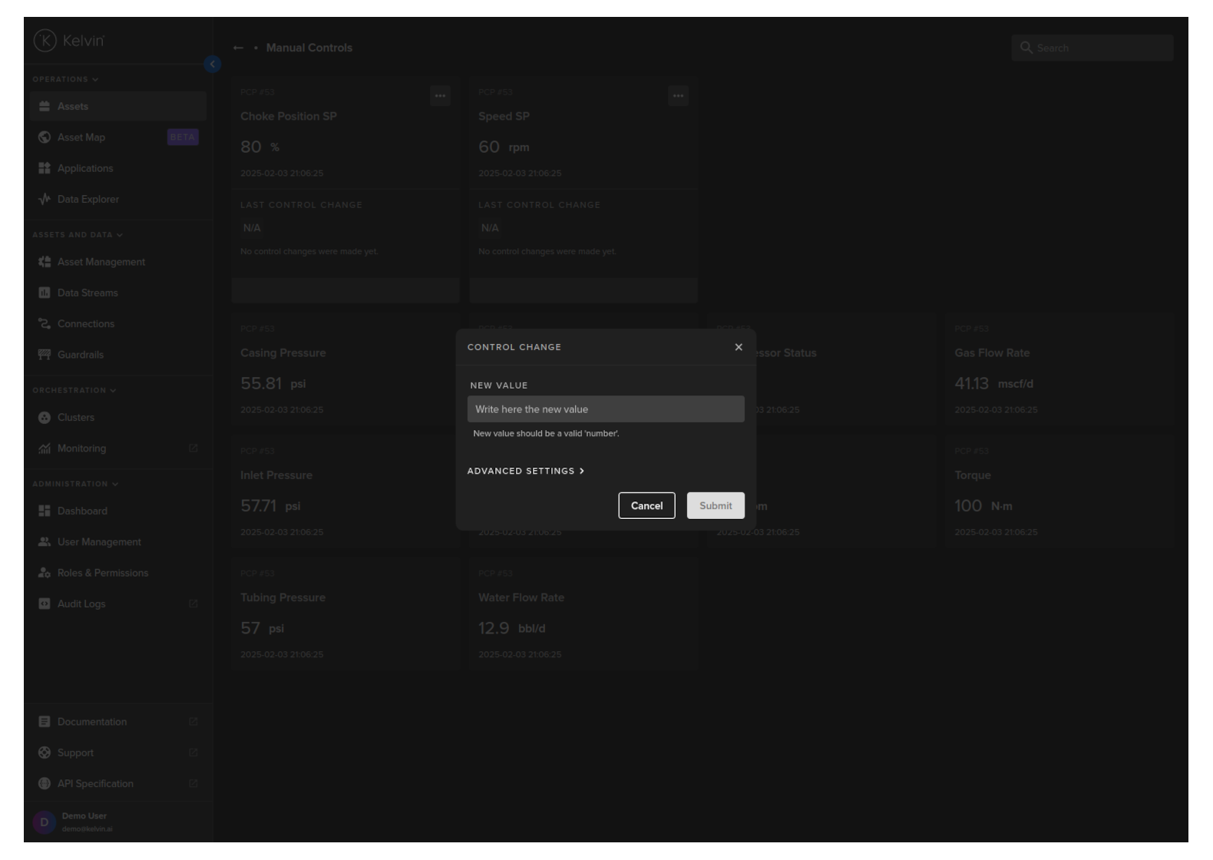
Task: Submit the new control value
Action: (716, 505)
